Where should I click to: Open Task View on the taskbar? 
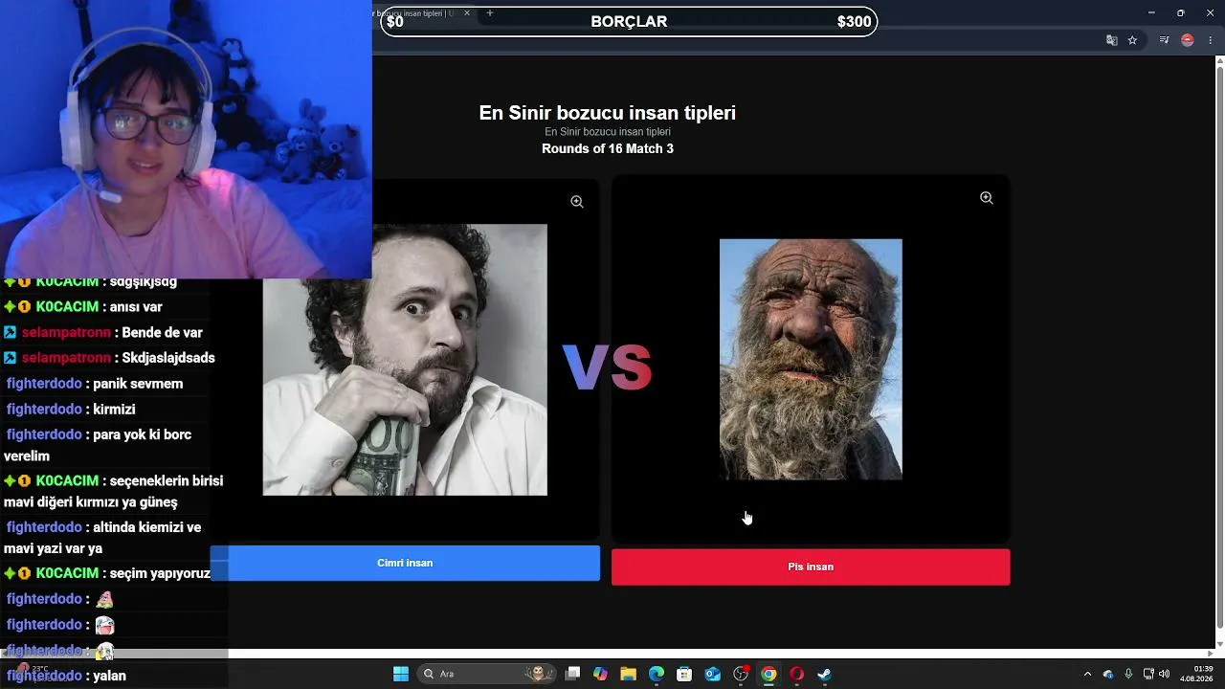(572, 674)
